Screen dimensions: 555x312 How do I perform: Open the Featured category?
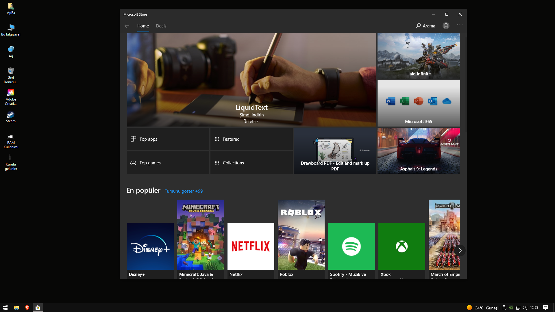pyautogui.click(x=251, y=139)
